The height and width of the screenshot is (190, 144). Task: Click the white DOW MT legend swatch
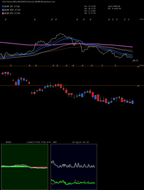click(x=3, y=10)
